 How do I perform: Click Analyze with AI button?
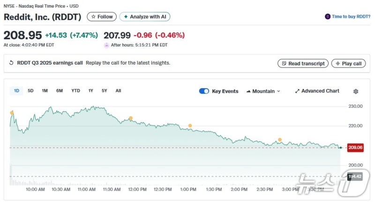(x=144, y=16)
